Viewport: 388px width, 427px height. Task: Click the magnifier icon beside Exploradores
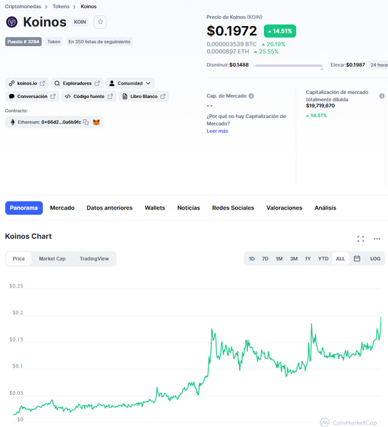[x=57, y=83]
